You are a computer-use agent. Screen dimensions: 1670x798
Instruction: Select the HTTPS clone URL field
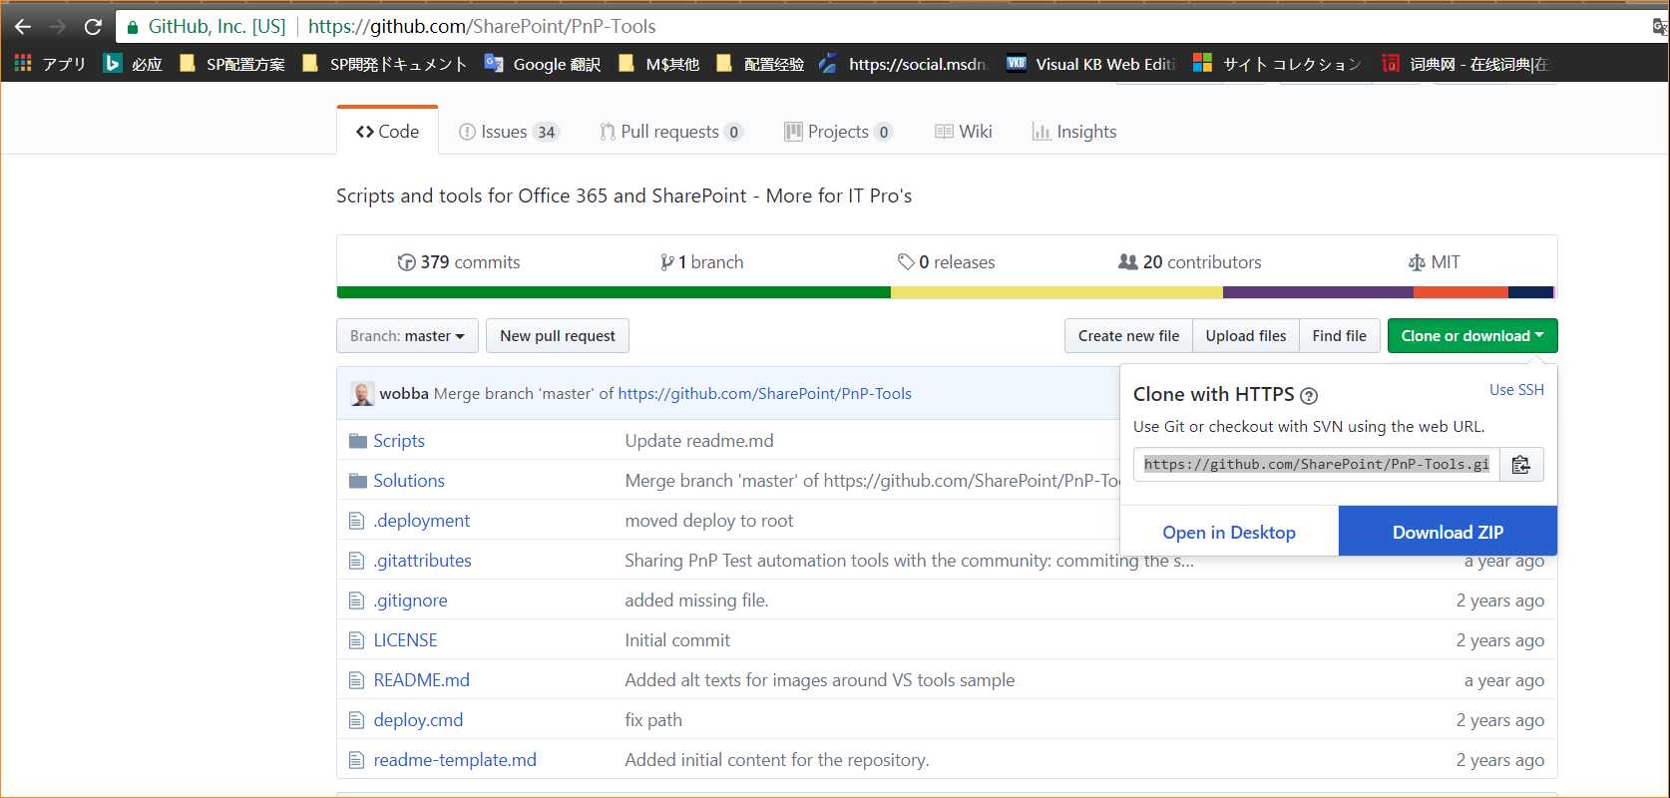click(x=1317, y=465)
